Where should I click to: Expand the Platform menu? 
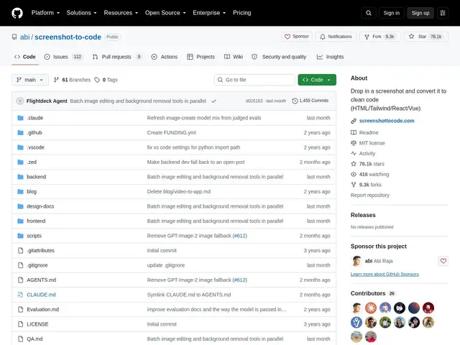pos(45,13)
